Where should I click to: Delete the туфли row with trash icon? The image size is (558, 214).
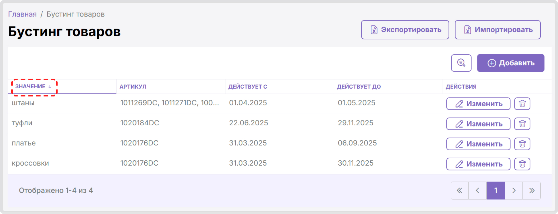pyautogui.click(x=522, y=124)
